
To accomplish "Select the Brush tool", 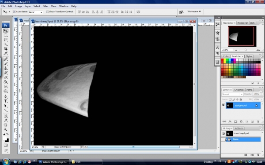I will click(6, 64).
